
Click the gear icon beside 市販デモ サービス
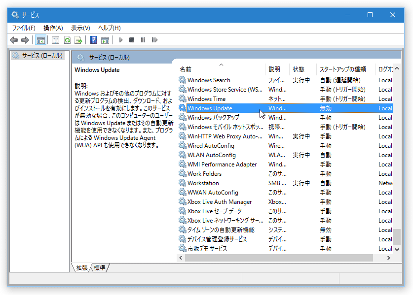(x=182, y=249)
